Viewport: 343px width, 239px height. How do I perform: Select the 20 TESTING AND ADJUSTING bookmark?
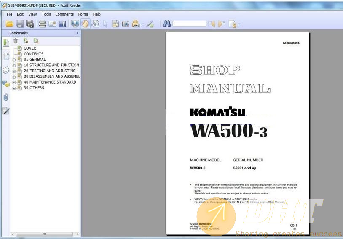click(x=50, y=71)
